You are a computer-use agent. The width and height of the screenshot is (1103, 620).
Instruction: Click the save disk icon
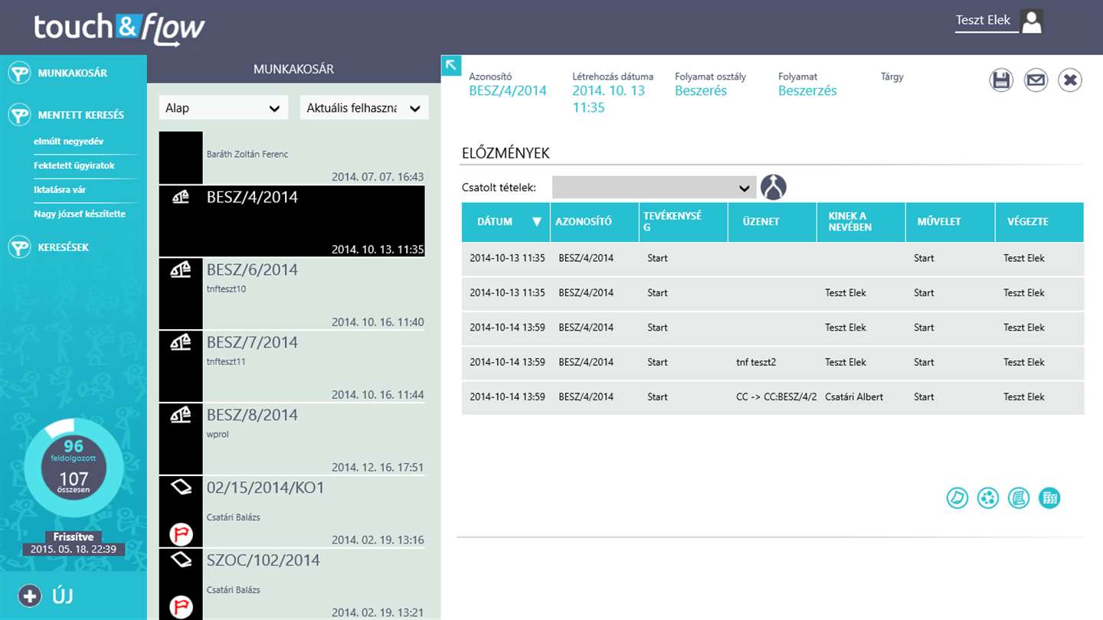coord(1001,80)
